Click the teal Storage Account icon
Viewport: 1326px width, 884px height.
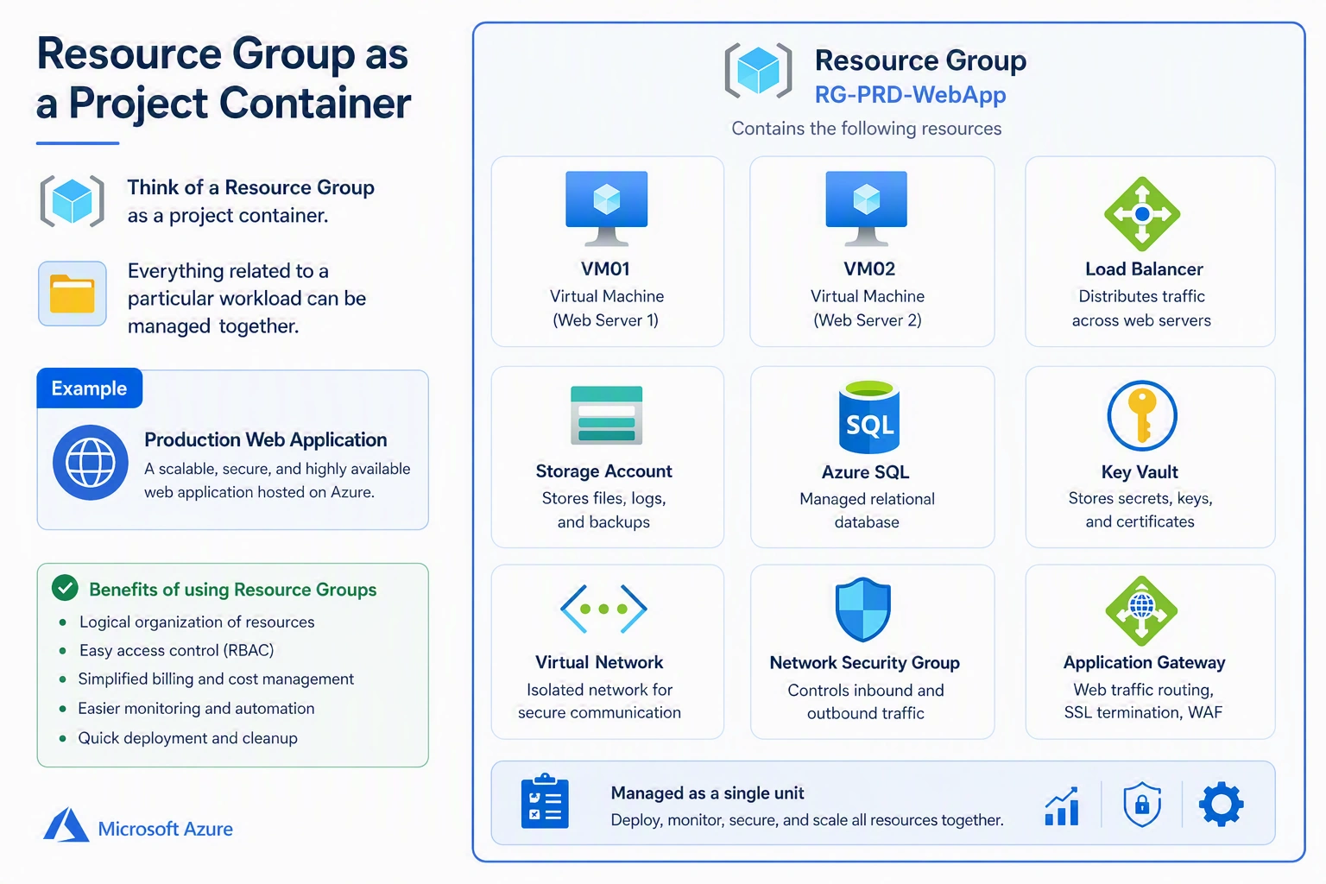607,415
